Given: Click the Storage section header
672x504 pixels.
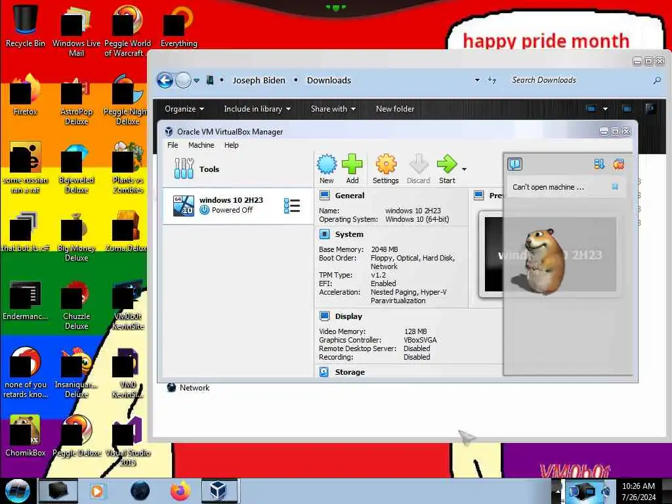Looking at the screenshot, I should tap(350, 372).
